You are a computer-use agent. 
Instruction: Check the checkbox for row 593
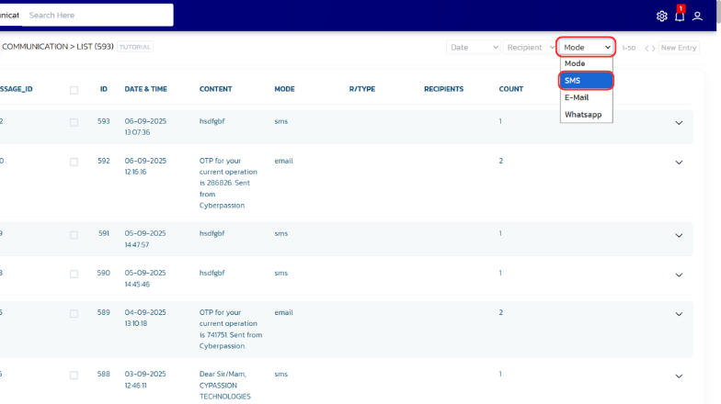[74, 122]
